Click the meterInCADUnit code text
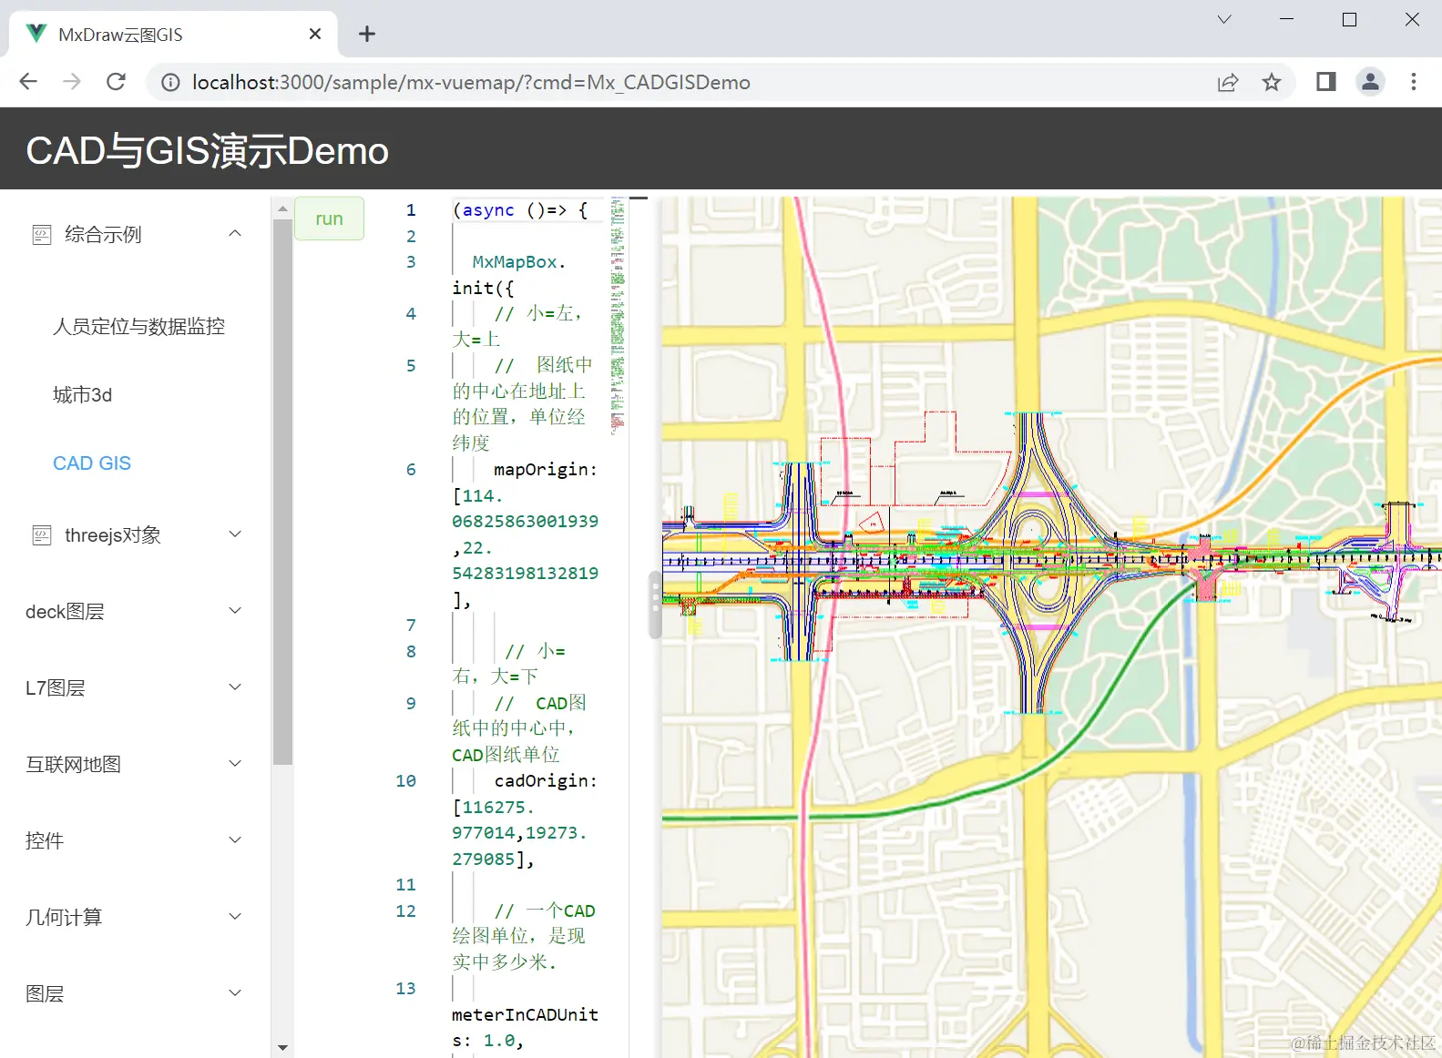1442x1058 pixels. coord(525,1015)
